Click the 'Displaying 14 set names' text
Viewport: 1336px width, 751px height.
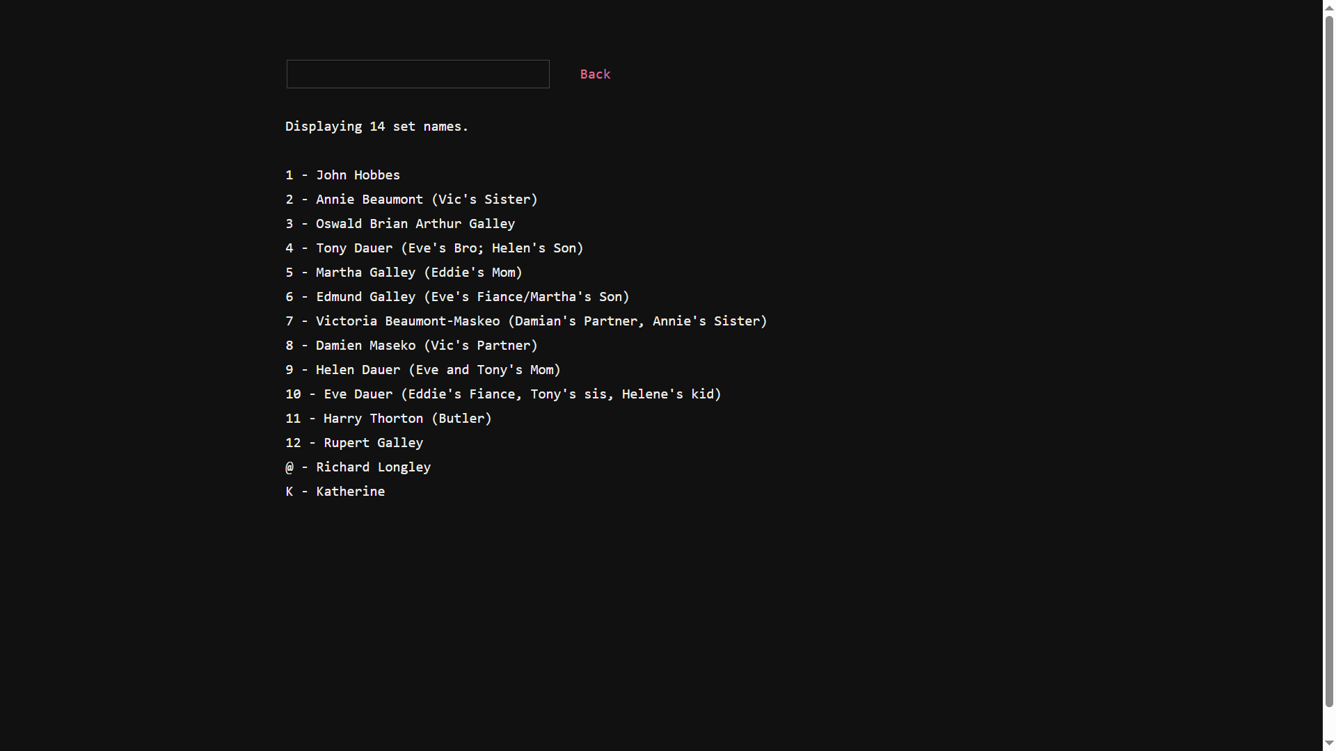pyautogui.click(x=376, y=127)
